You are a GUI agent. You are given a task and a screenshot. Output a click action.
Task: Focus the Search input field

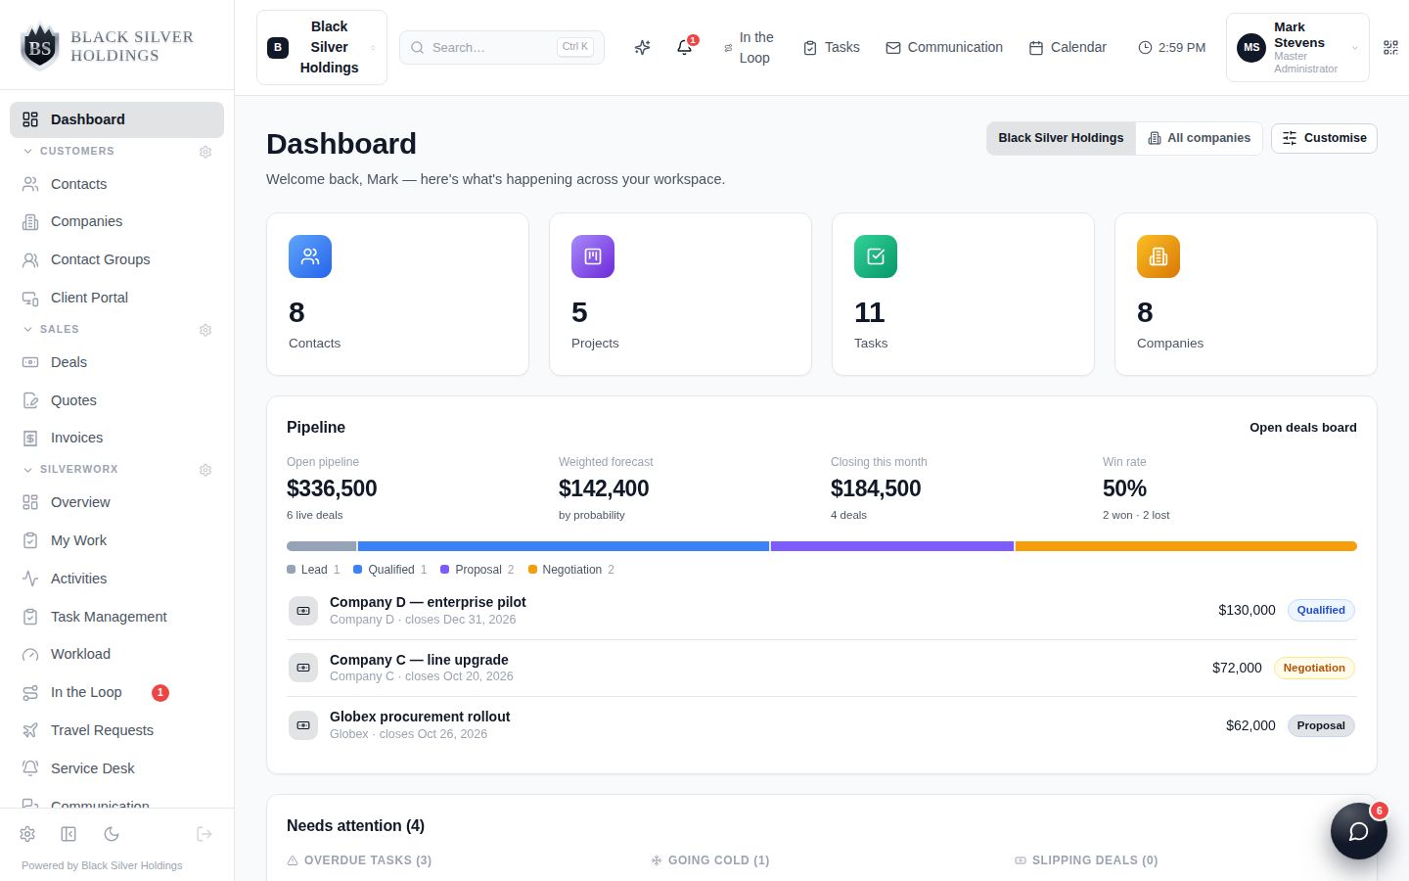coord(502,47)
